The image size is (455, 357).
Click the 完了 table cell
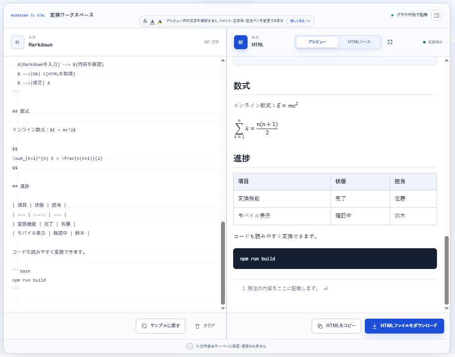pyautogui.click(x=360, y=199)
